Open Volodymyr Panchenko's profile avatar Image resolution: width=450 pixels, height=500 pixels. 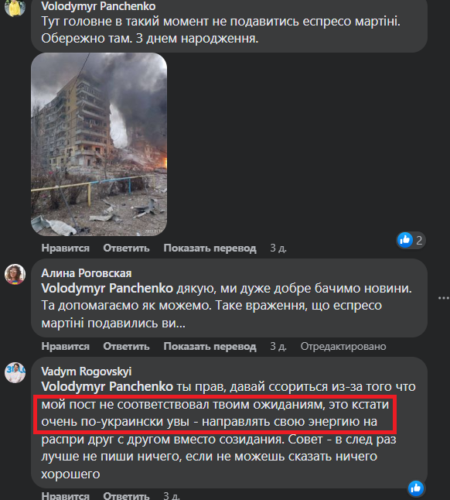(x=15, y=7)
